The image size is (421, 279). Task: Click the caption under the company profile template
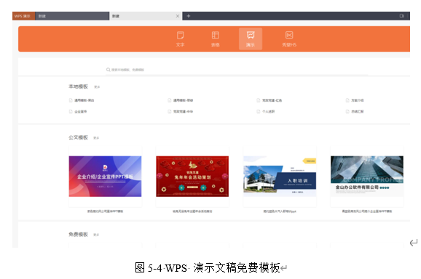tap(367, 211)
